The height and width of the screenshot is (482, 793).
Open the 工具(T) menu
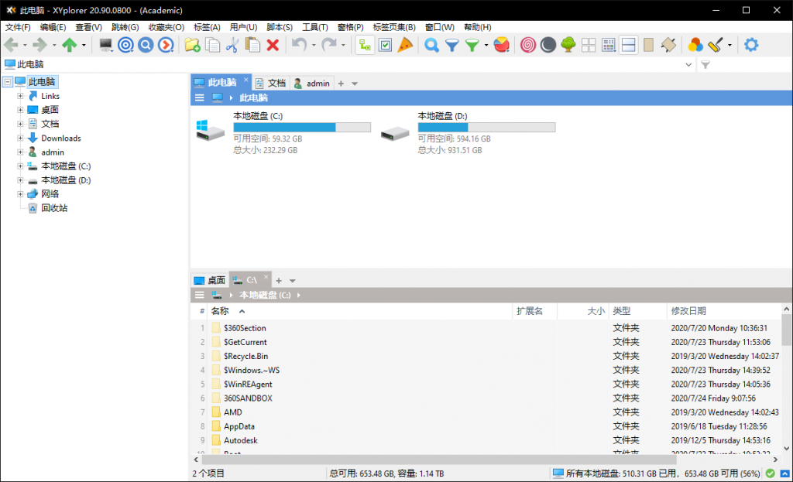tap(314, 27)
